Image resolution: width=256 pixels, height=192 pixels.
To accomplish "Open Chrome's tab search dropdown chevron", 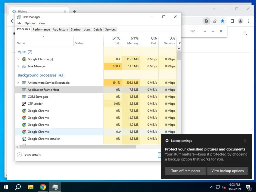I will (x=214, y=9).
